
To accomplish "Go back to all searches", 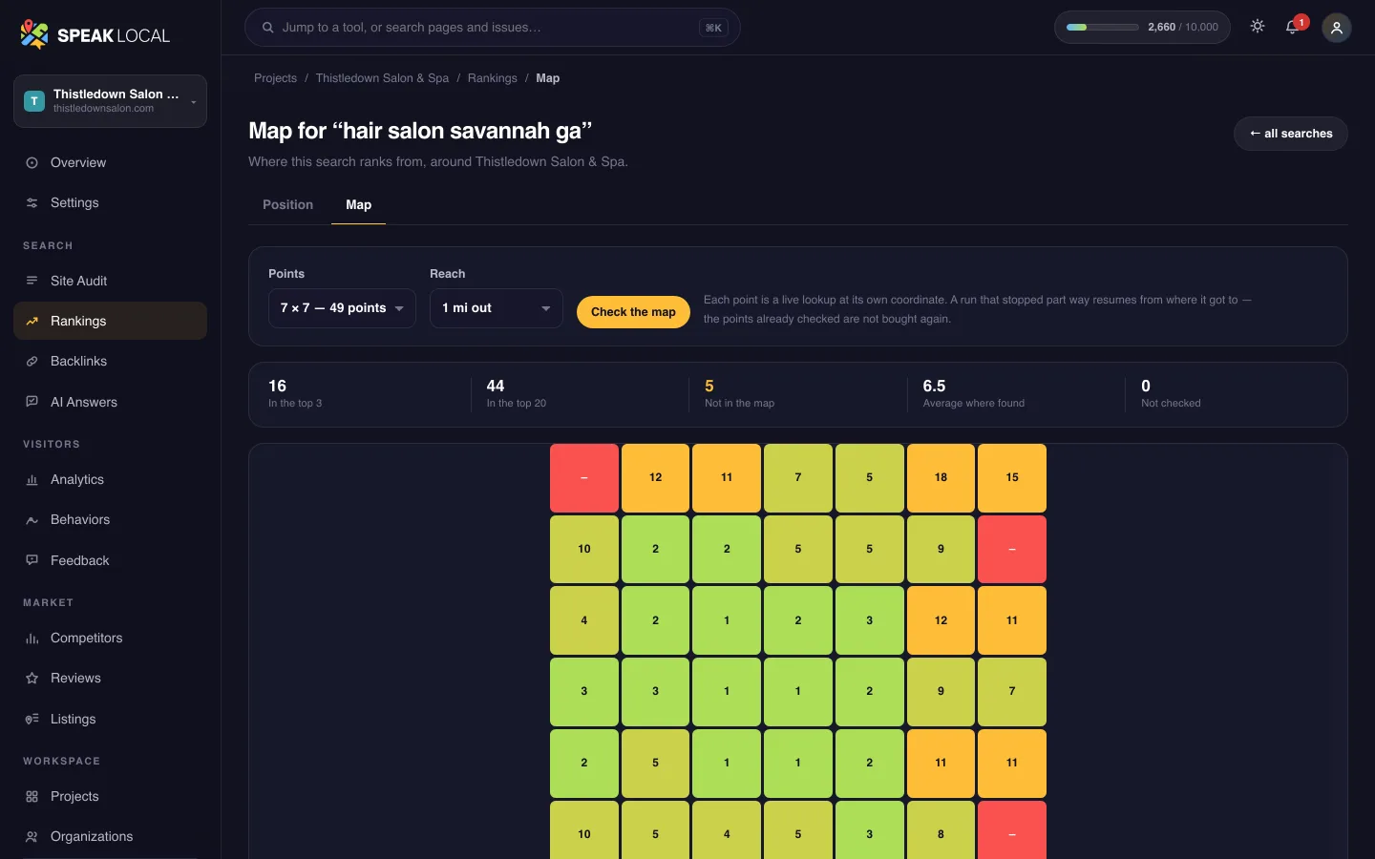I will pyautogui.click(x=1291, y=134).
